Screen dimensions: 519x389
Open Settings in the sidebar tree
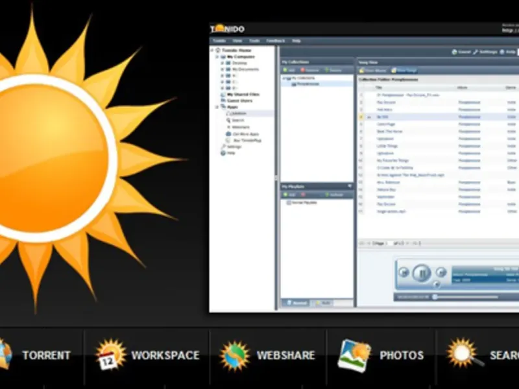(x=234, y=147)
